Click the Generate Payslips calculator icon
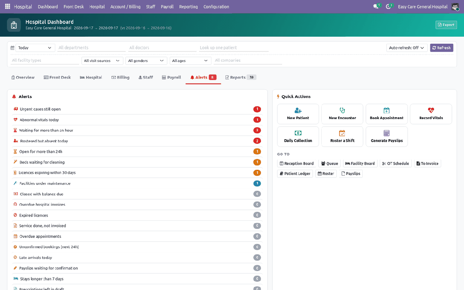This screenshot has width=464, height=290. [x=387, y=133]
